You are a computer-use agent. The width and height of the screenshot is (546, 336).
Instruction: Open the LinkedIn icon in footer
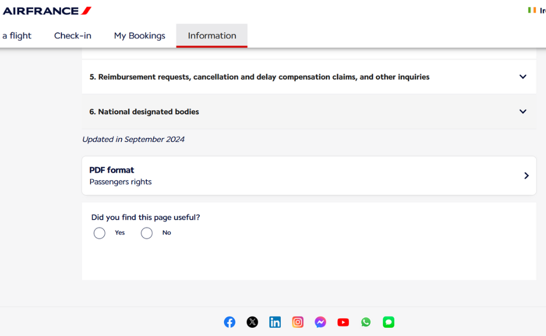tap(275, 322)
